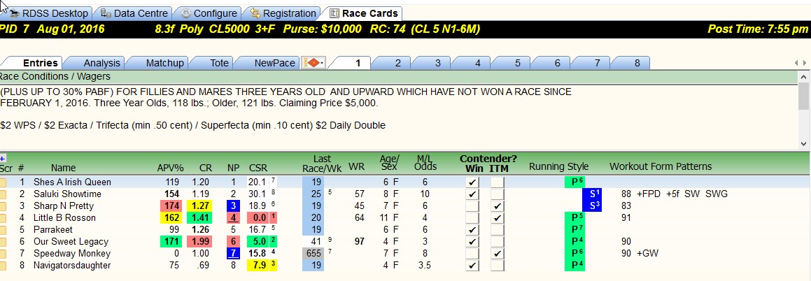Click the M/L Odds column header
The width and height of the screenshot is (811, 281).
426,163
